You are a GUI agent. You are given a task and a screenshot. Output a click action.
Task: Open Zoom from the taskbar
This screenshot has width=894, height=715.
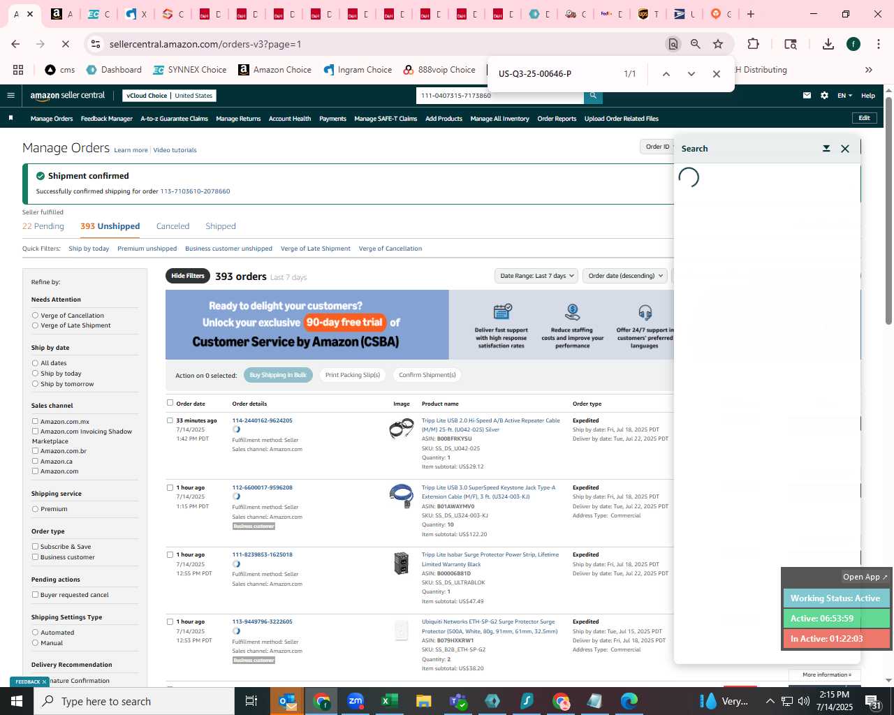[356, 701]
